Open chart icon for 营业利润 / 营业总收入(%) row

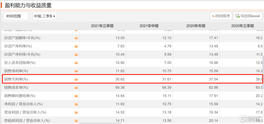click(76, 112)
